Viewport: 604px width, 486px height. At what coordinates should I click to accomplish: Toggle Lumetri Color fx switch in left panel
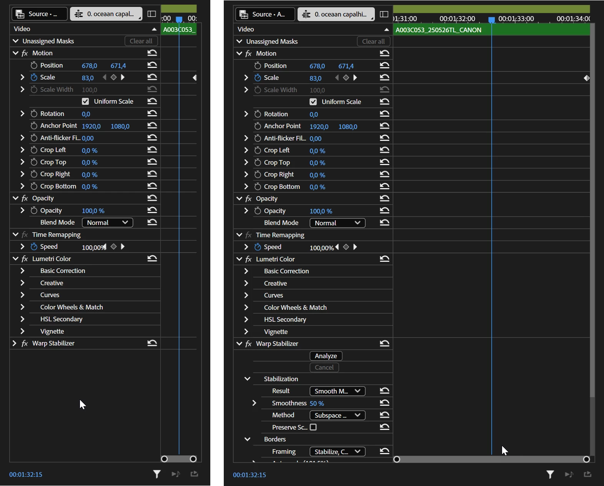tap(25, 259)
